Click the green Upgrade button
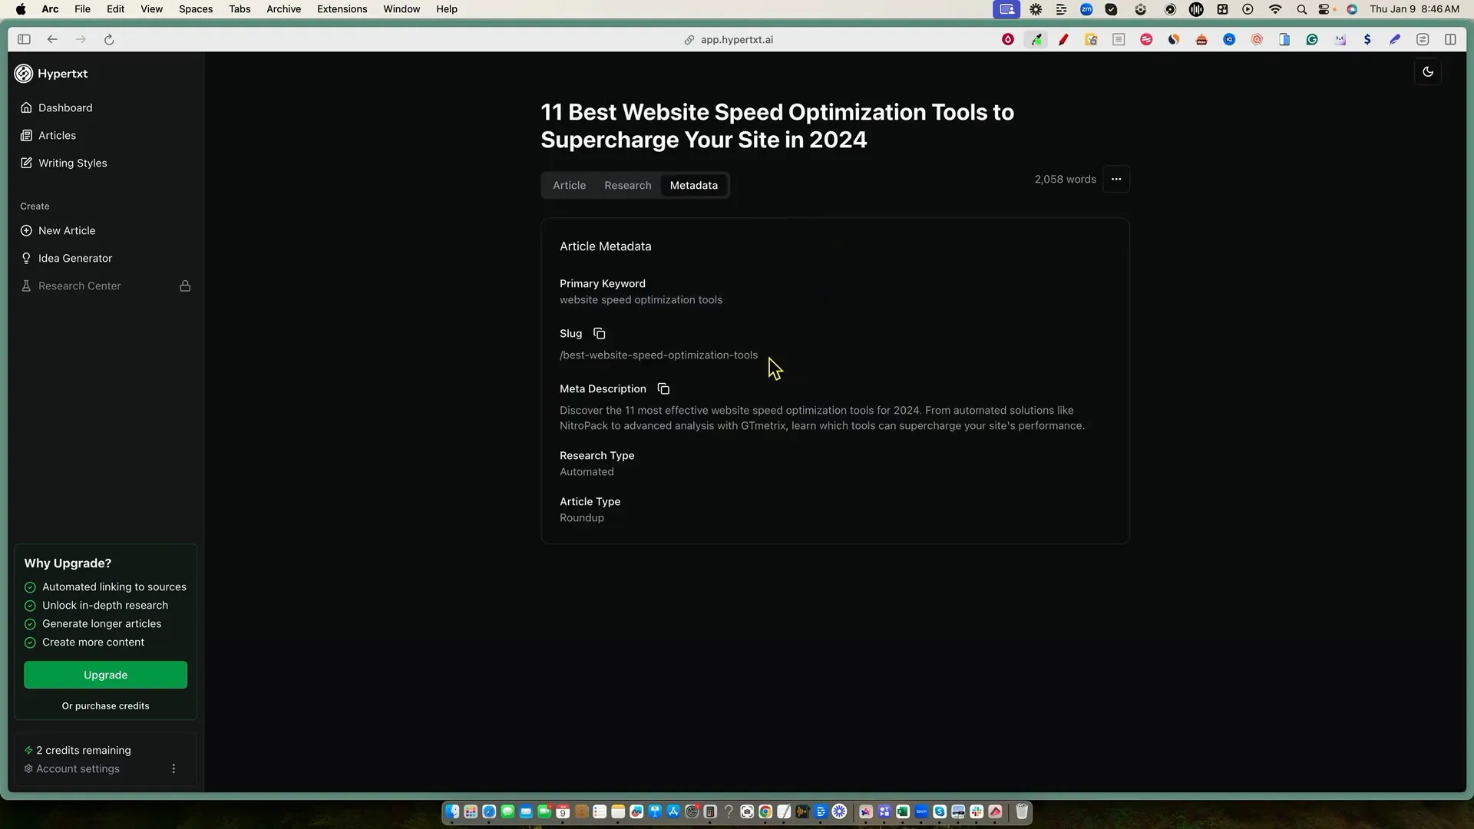This screenshot has width=1474, height=829. pyautogui.click(x=105, y=675)
